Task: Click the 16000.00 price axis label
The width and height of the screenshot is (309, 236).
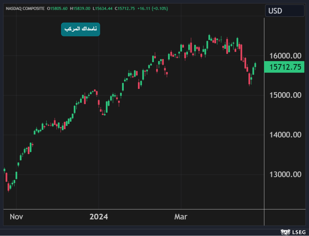Action: 284,55
